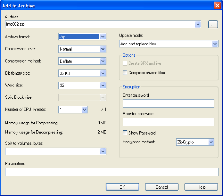Open the Archive name dropdown
Viewport: 223px width, 196px height.
click(x=198, y=25)
